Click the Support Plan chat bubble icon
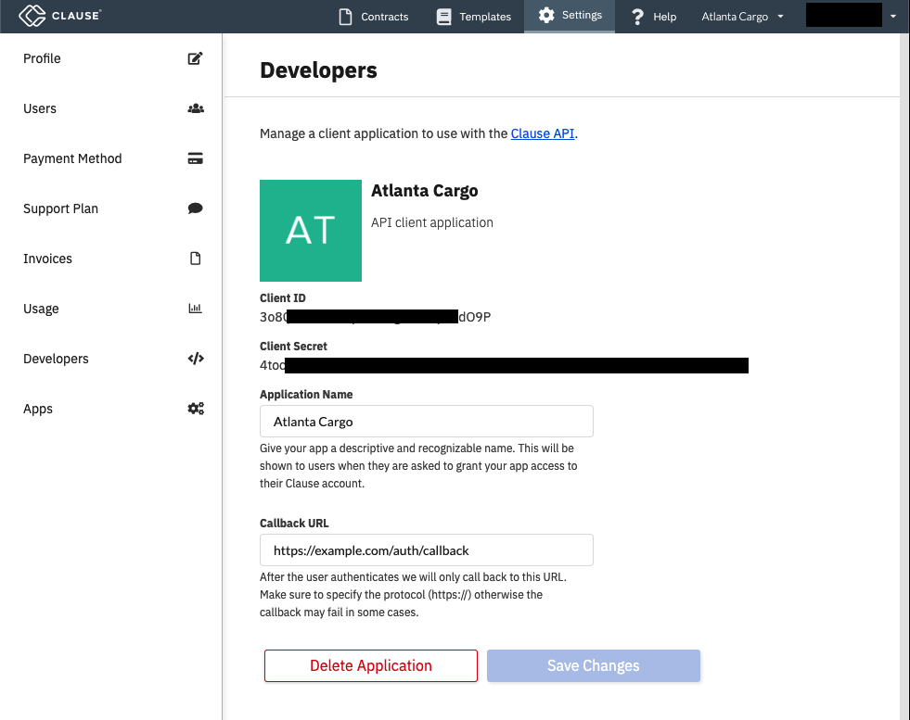Image resolution: width=910 pixels, height=720 pixels. tap(195, 208)
